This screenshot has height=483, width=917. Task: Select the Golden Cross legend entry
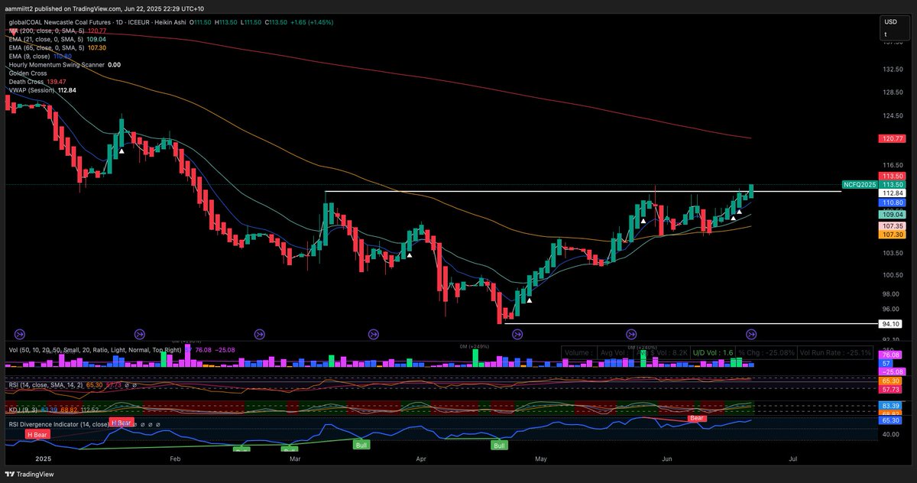click(28, 73)
